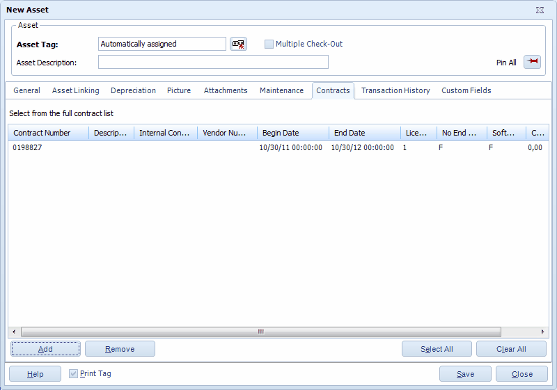Click the Remove button
Screen dimensions: 557x390
120,349
